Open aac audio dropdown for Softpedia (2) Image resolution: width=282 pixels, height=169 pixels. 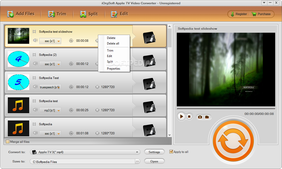click(x=50, y=64)
